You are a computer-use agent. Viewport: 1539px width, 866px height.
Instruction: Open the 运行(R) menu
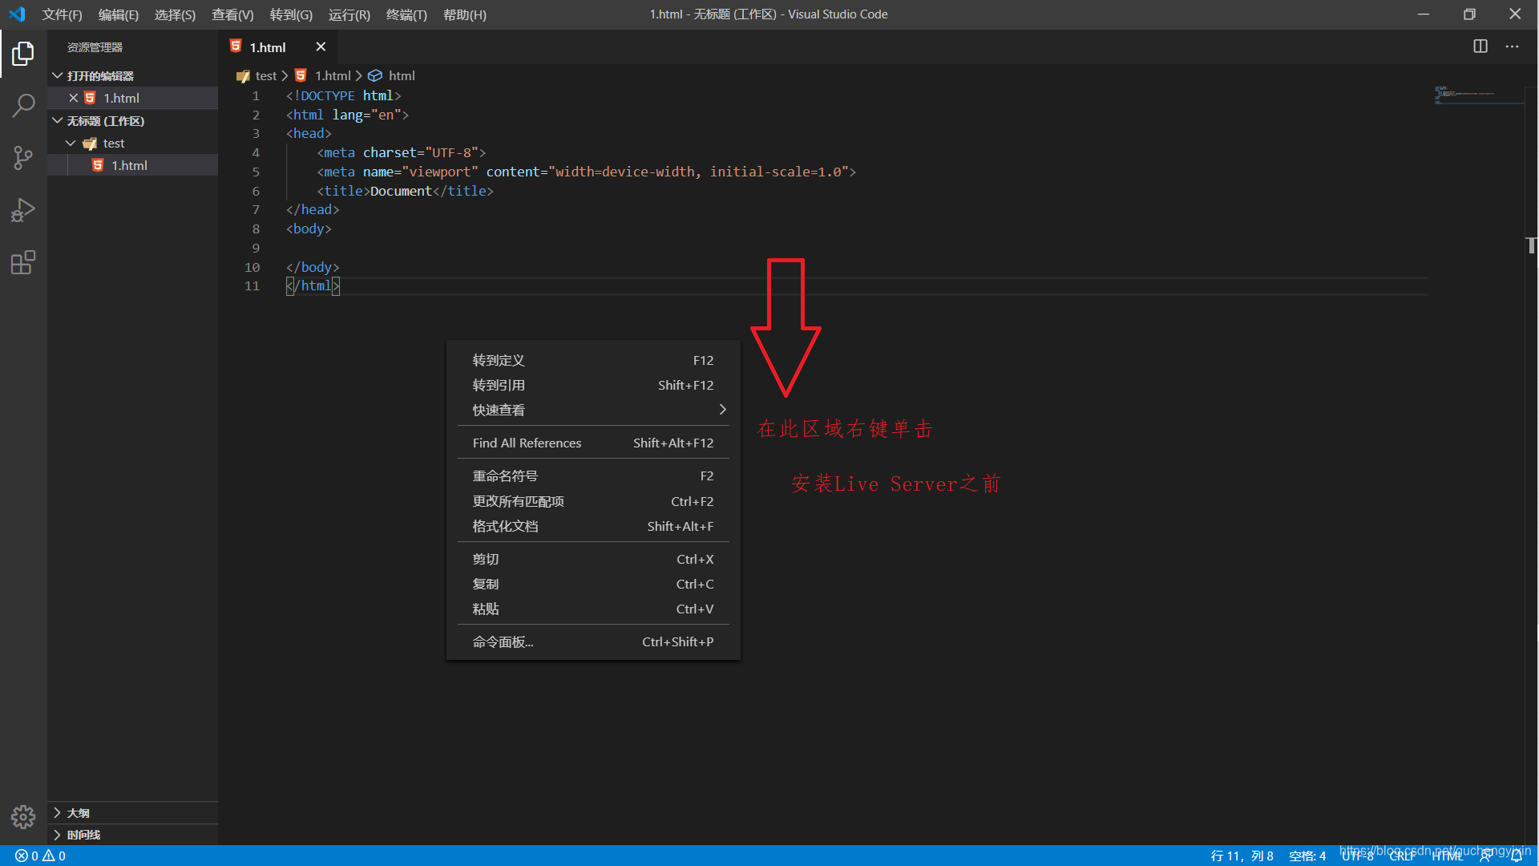[349, 14]
